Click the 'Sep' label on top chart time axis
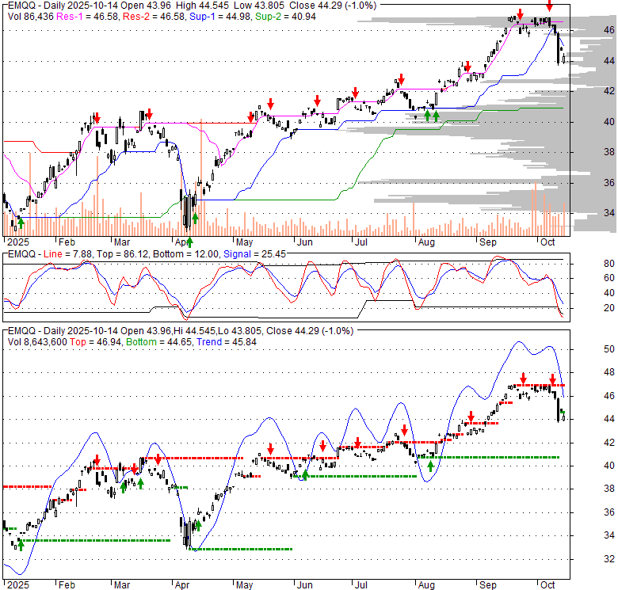This screenshot has width=618, height=590. pyautogui.click(x=487, y=242)
